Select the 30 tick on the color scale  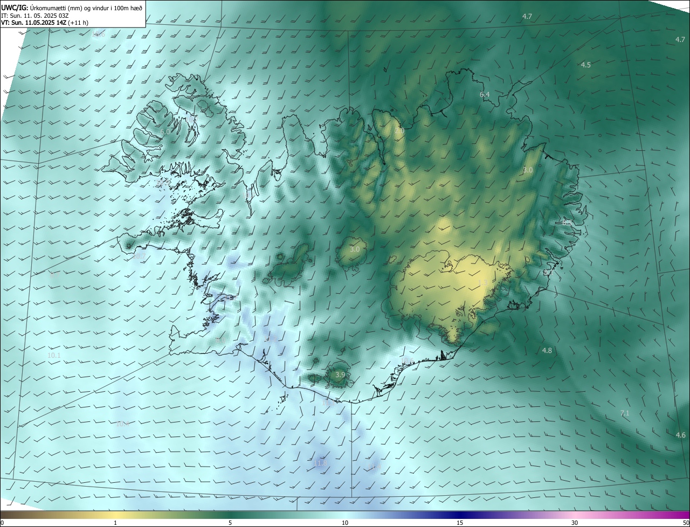click(x=575, y=523)
